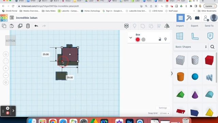Click the Import button

[180, 26]
